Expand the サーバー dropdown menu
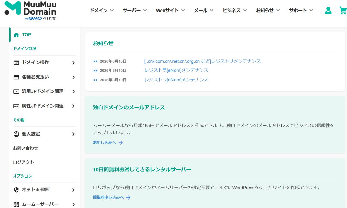 click(135, 11)
